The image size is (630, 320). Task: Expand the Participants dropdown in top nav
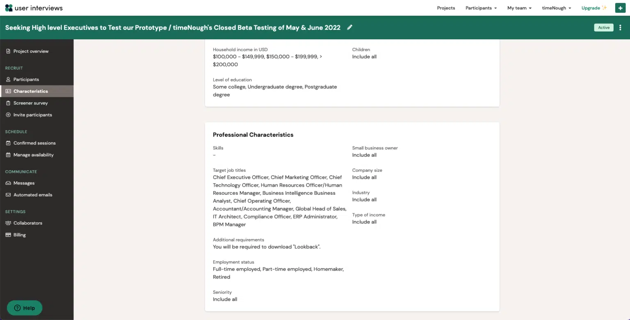coord(481,8)
